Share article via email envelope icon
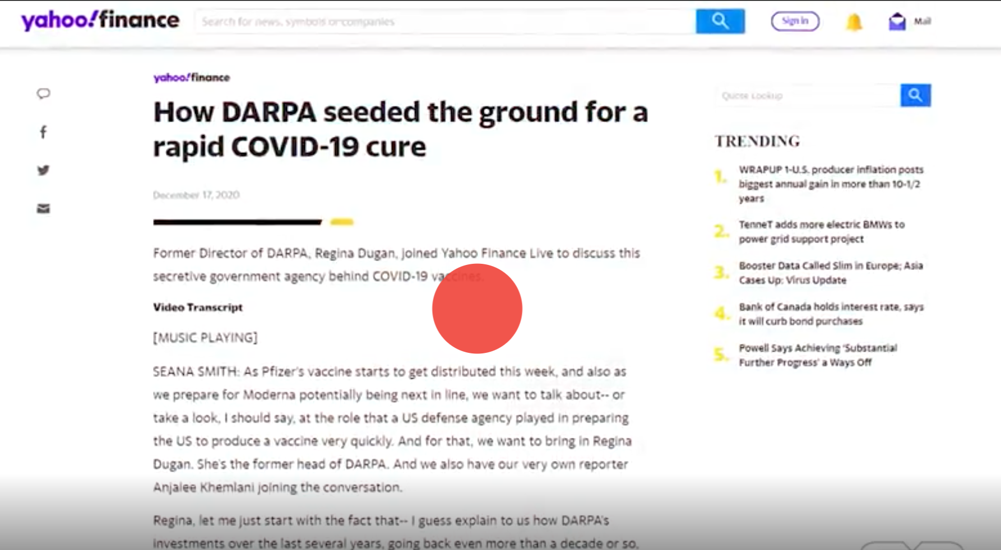The height and width of the screenshot is (550, 1001). [43, 209]
